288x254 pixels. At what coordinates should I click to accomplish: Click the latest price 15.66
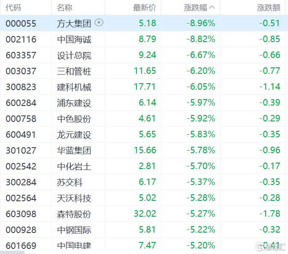[x=145, y=150]
